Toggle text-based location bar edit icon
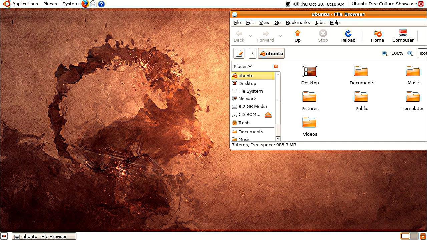This screenshot has width=427, height=240. tap(239, 53)
